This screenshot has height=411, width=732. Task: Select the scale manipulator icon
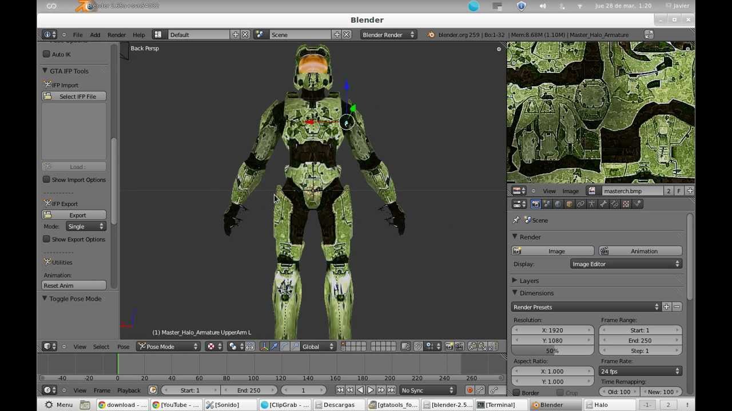295,346
